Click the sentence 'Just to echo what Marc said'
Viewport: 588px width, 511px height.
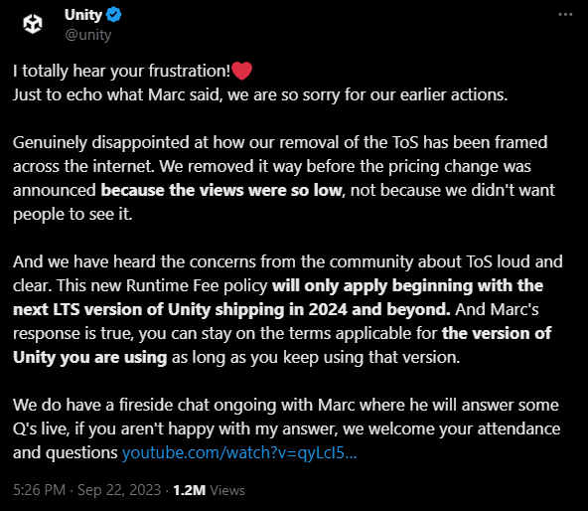(260, 94)
